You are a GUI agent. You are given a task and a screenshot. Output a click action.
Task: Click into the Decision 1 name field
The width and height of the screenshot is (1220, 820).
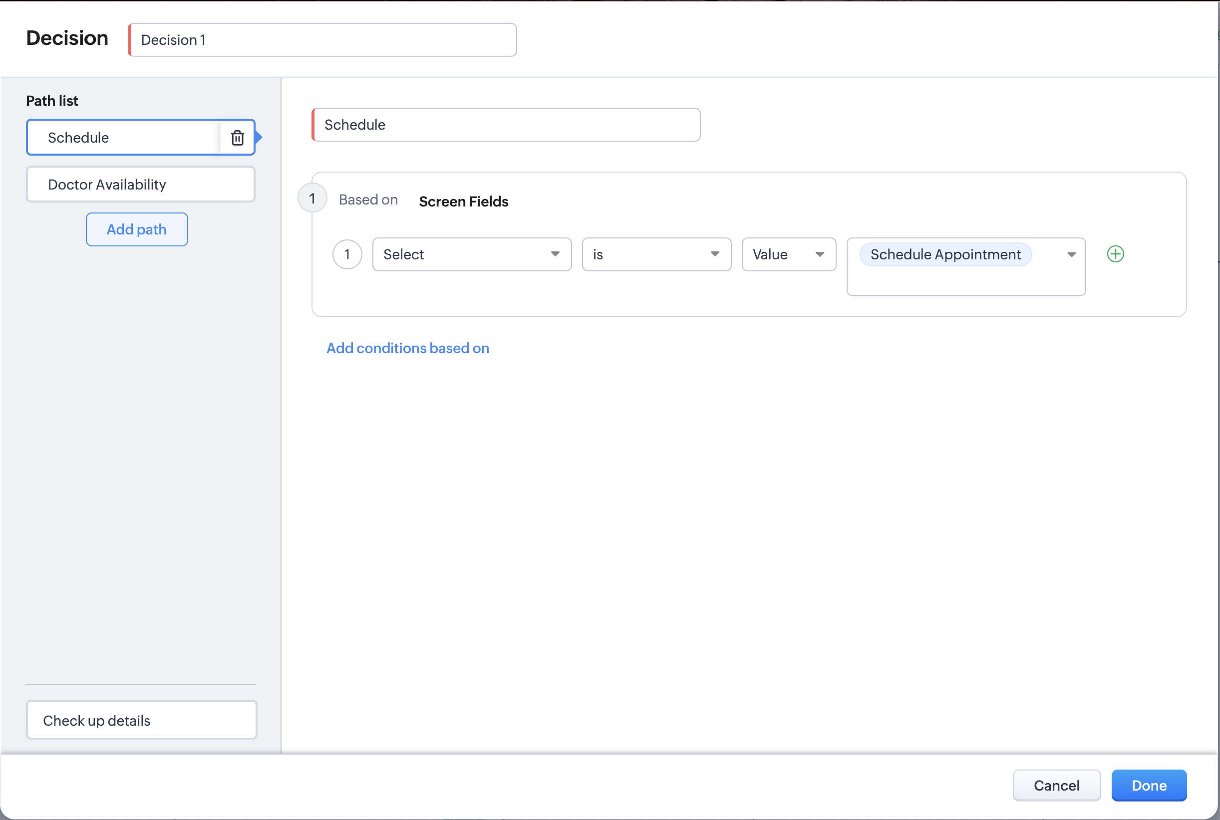322,40
